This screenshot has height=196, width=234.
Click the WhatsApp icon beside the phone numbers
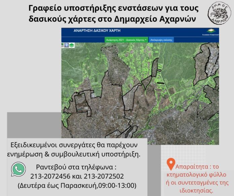tap(18, 169)
